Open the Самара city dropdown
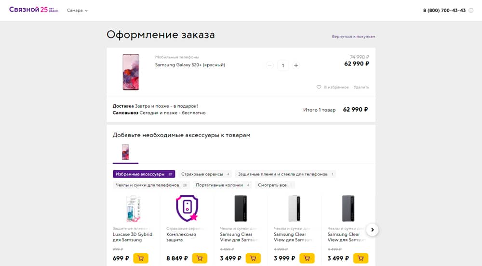Image resolution: width=482 pixels, height=266 pixels. pyautogui.click(x=77, y=11)
